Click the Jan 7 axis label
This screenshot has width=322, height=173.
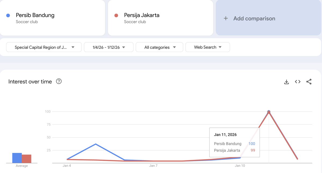point(153,166)
